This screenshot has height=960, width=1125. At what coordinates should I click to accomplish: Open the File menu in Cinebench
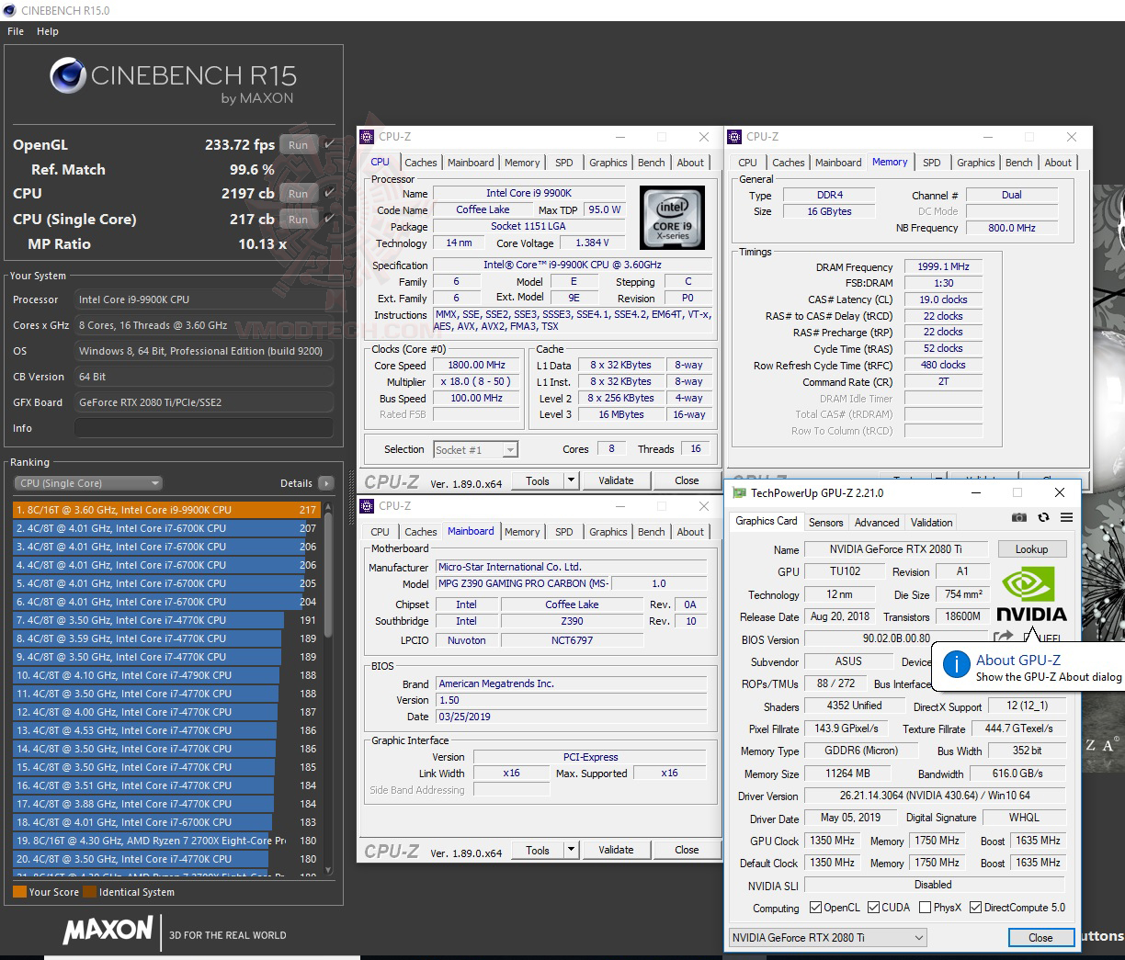pos(15,30)
